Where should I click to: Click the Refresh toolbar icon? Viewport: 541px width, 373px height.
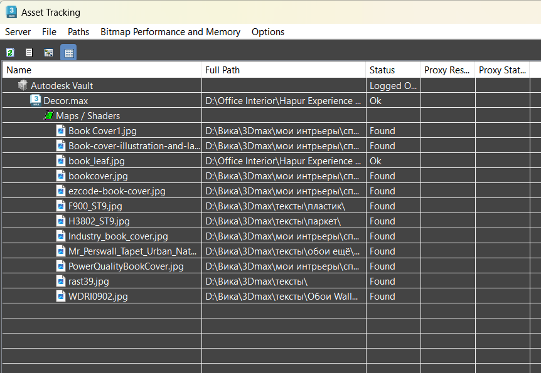10,53
